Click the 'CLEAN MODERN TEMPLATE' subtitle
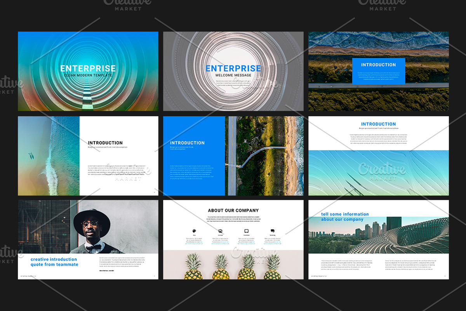The width and height of the screenshot is (466, 311). click(x=88, y=75)
